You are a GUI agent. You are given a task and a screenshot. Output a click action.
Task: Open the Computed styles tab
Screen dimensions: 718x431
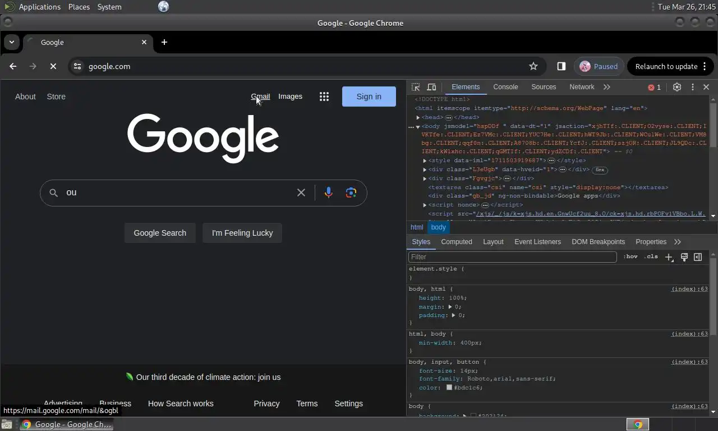point(457,242)
